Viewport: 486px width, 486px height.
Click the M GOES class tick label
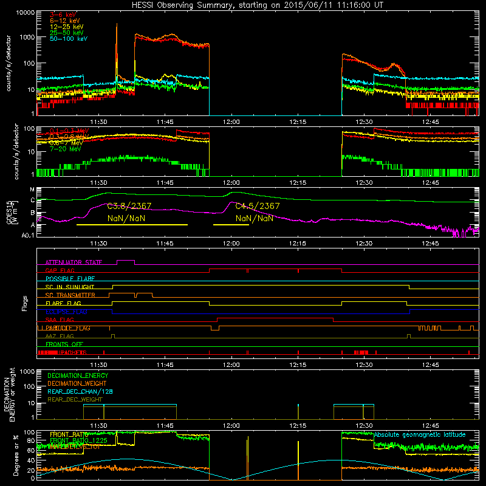[32, 190]
